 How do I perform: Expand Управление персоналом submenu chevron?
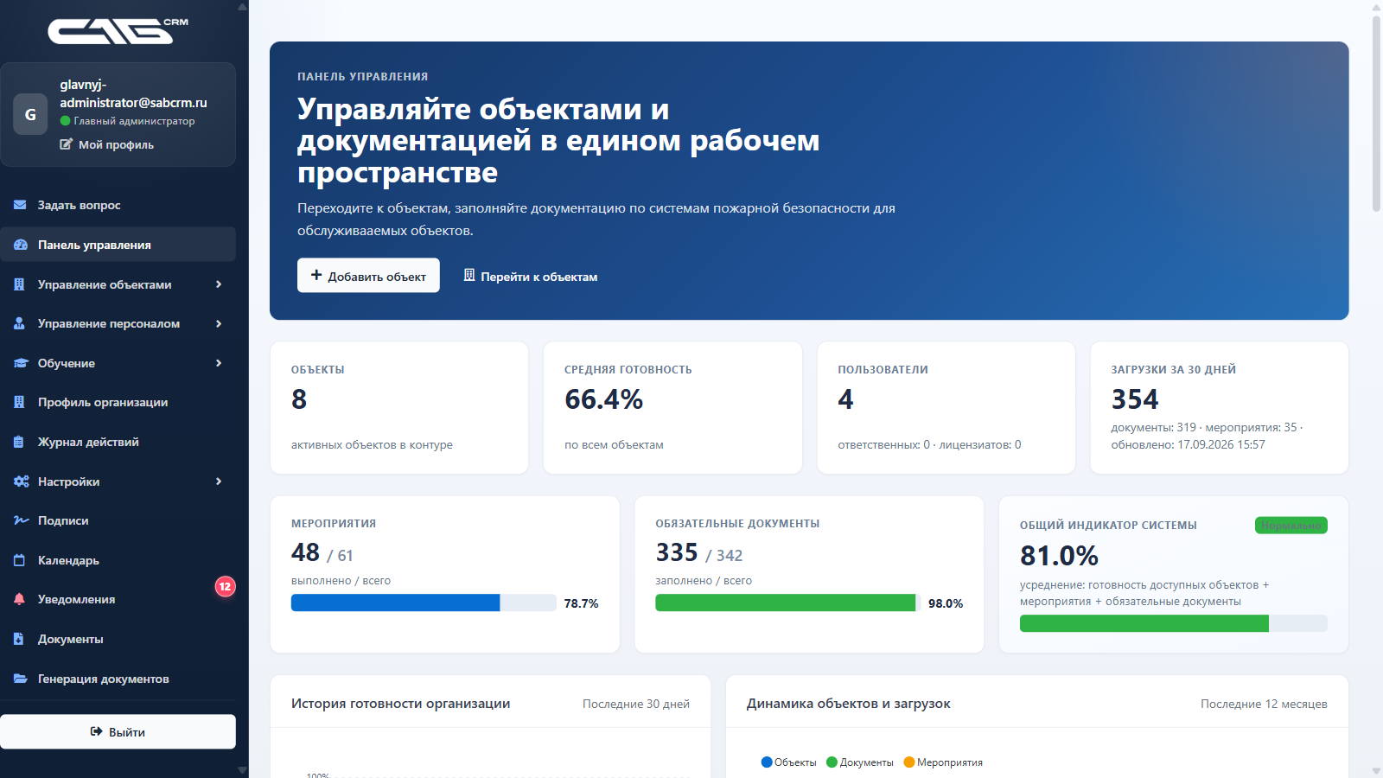tap(219, 323)
